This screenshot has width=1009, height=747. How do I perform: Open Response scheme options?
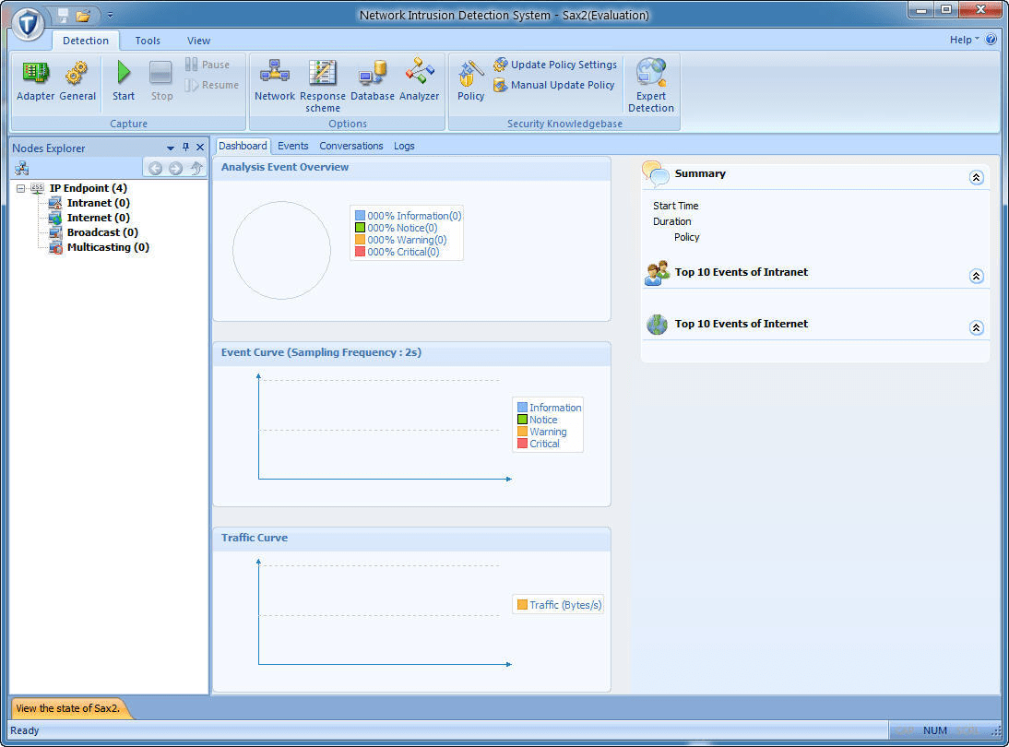(x=323, y=86)
